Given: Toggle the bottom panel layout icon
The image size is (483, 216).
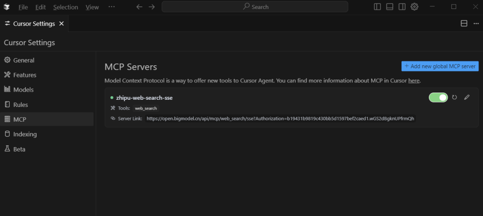Looking at the screenshot, I should pos(390,7).
